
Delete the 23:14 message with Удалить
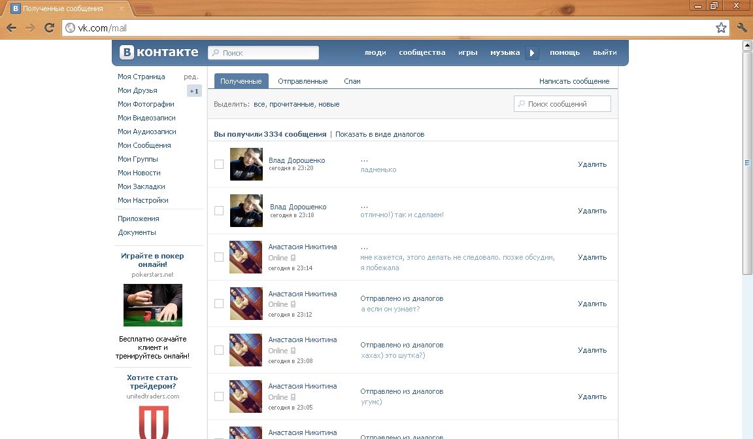592,257
